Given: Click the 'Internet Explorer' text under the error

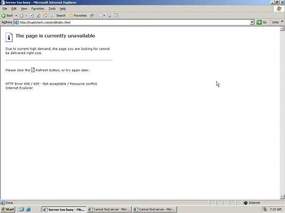Looking at the screenshot, I should [19, 88].
